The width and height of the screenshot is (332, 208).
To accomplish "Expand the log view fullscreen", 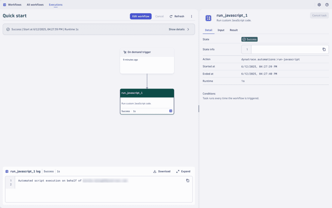I will pos(183,171).
